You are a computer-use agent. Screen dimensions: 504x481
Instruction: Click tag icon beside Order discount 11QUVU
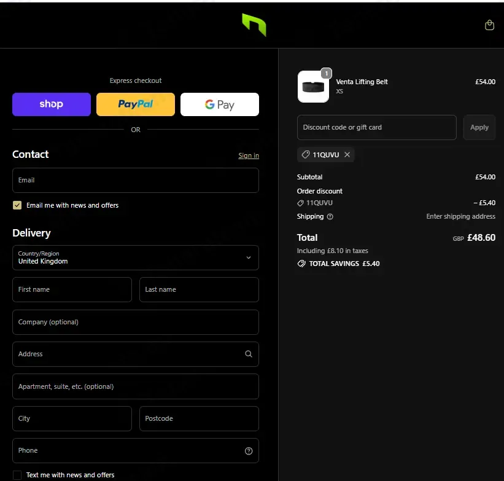[x=300, y=203]
